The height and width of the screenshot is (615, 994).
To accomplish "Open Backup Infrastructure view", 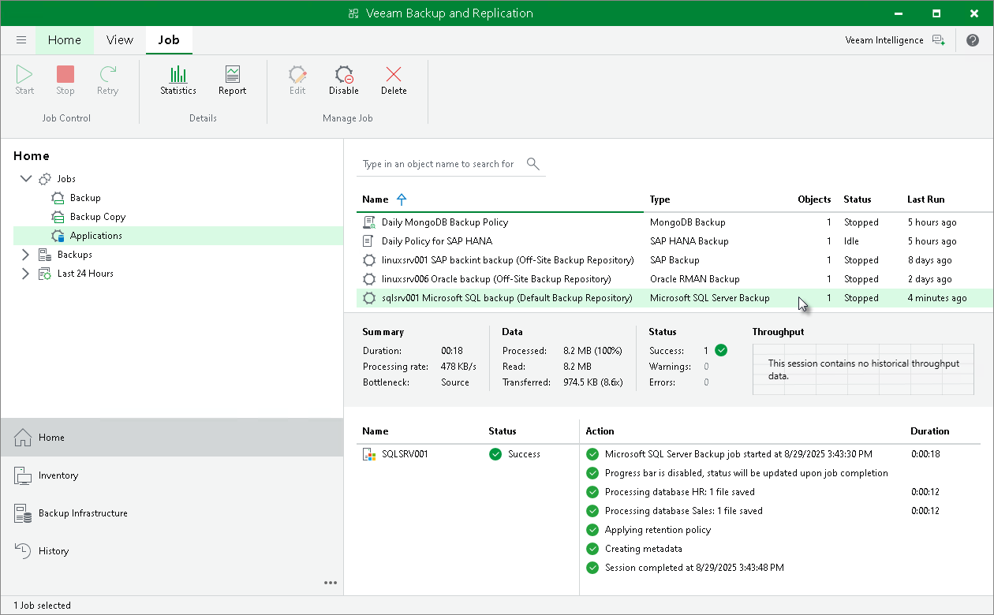I will [83, 512].
